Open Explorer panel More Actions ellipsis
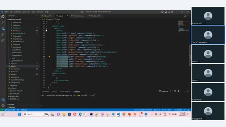Viewport: 226px width, 127px height. tap(37, 16)
